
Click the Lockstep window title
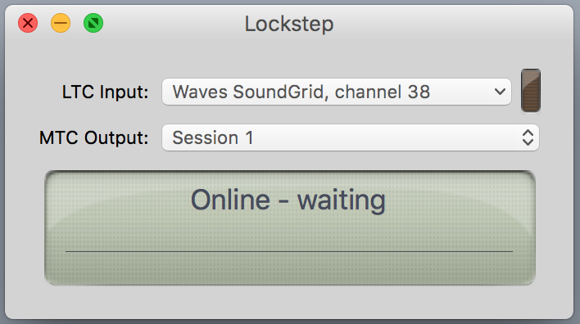[289, 24]
